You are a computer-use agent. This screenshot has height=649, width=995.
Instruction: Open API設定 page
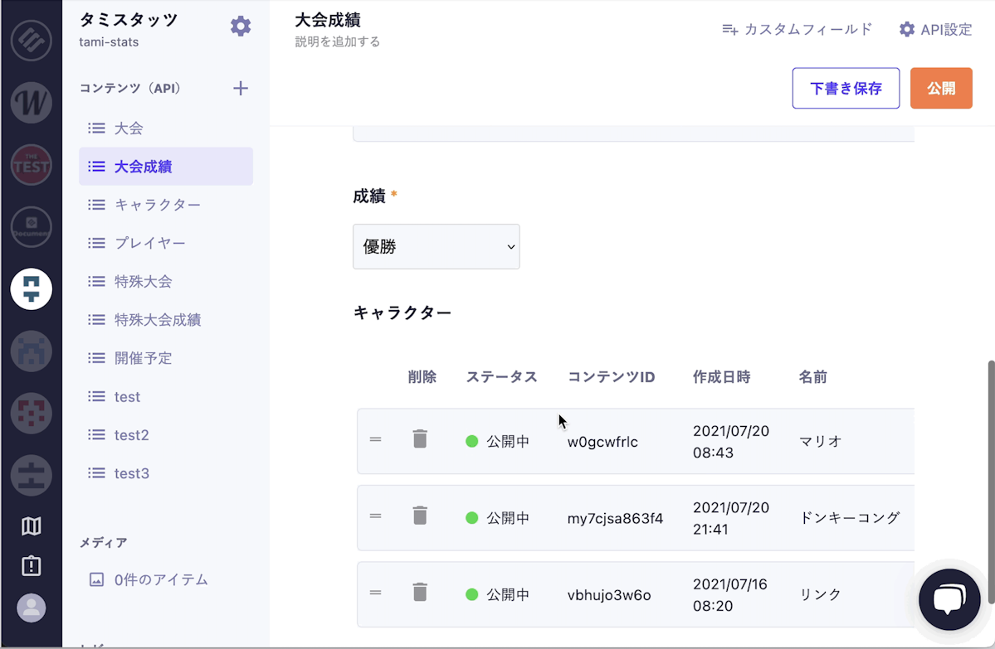pos(935,30)
